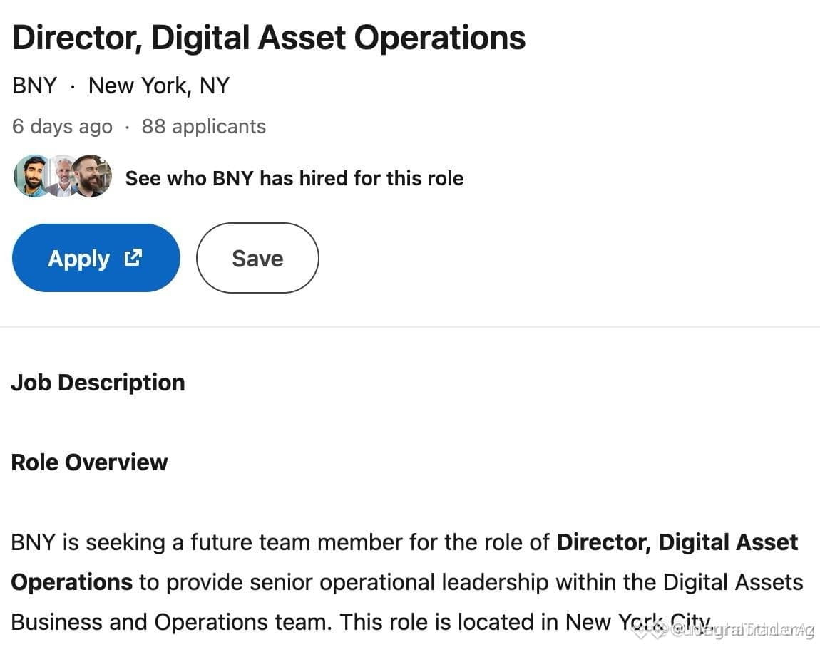Click the blue Apply button
Image resolution: width=820 pixels, height=647 pixels.
pyautogui.click(x=96, y=258)
